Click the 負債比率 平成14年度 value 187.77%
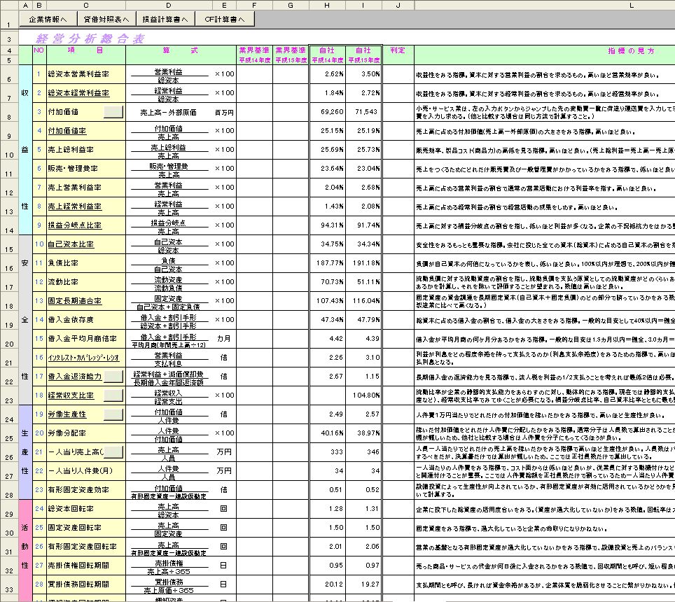 pyautogui.click(x=328, y=263)
